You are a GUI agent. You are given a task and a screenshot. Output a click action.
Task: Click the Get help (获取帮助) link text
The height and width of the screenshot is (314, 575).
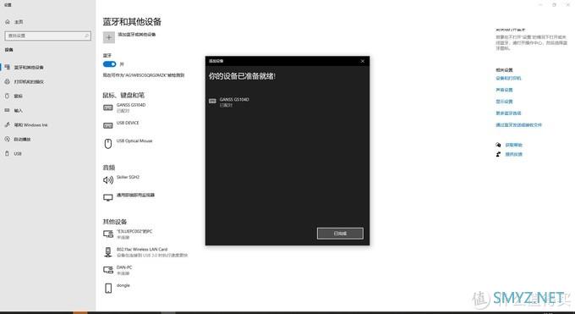tap(513, 145)
